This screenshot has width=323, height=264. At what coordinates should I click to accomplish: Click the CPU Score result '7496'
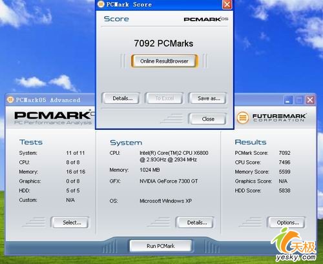pos(284,162)
